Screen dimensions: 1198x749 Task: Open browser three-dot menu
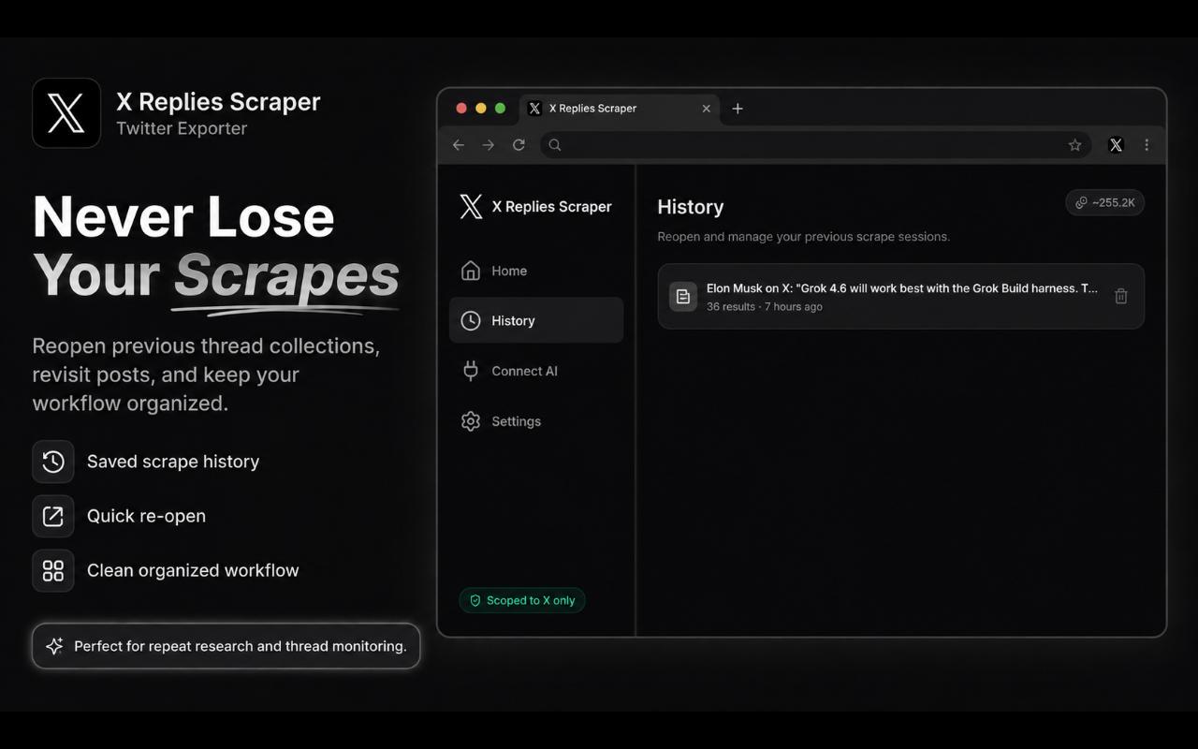pyautogui.click(x=1147, y=144)
